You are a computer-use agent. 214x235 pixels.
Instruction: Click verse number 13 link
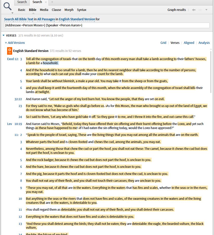pyautogui.click(x=20, y=224)
